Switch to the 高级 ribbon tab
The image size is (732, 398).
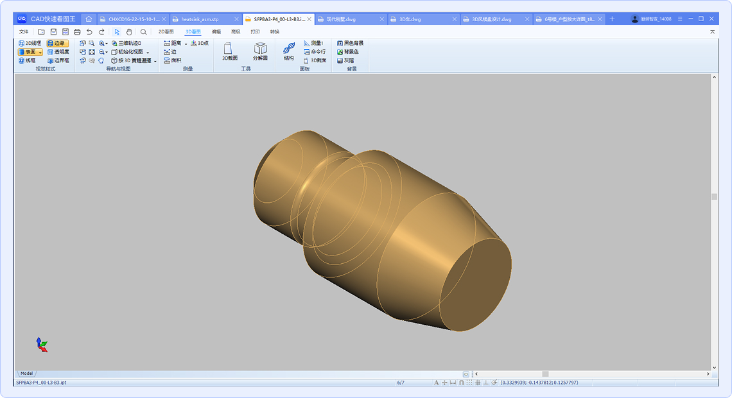236,31
